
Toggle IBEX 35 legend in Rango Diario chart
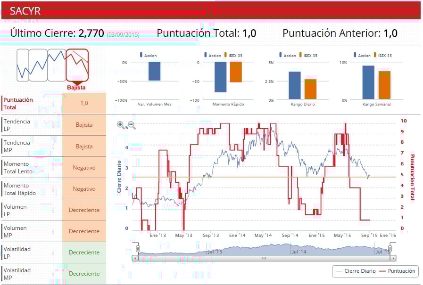click(308, 55)
